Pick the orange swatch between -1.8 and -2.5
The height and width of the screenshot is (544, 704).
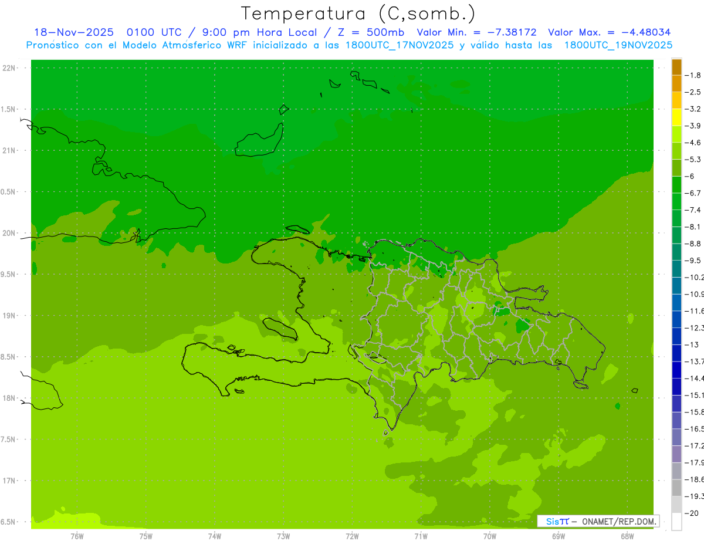676,83
